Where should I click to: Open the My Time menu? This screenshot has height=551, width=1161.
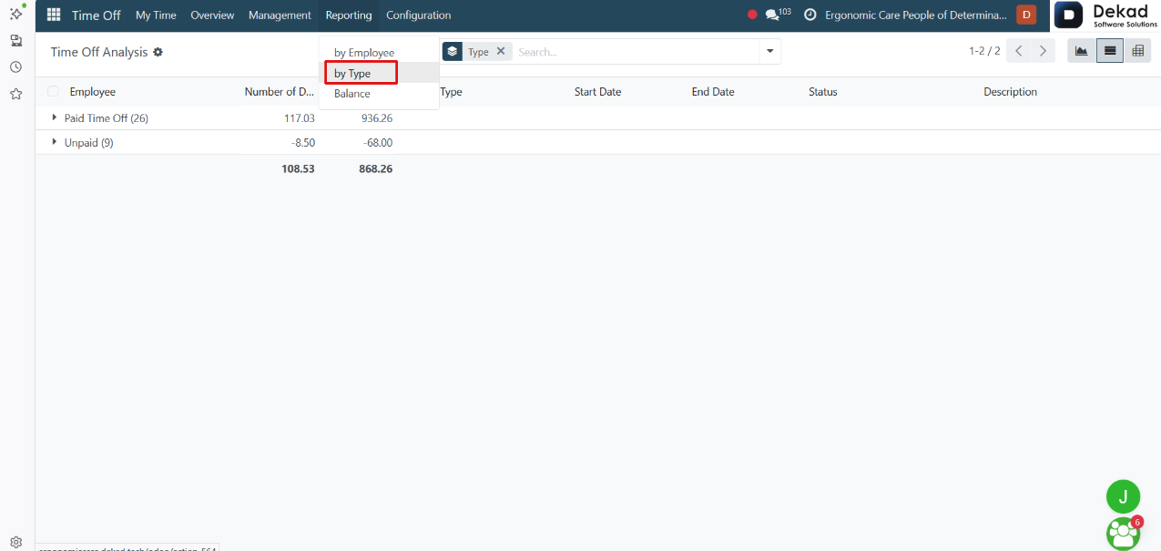tap(156, 15)
